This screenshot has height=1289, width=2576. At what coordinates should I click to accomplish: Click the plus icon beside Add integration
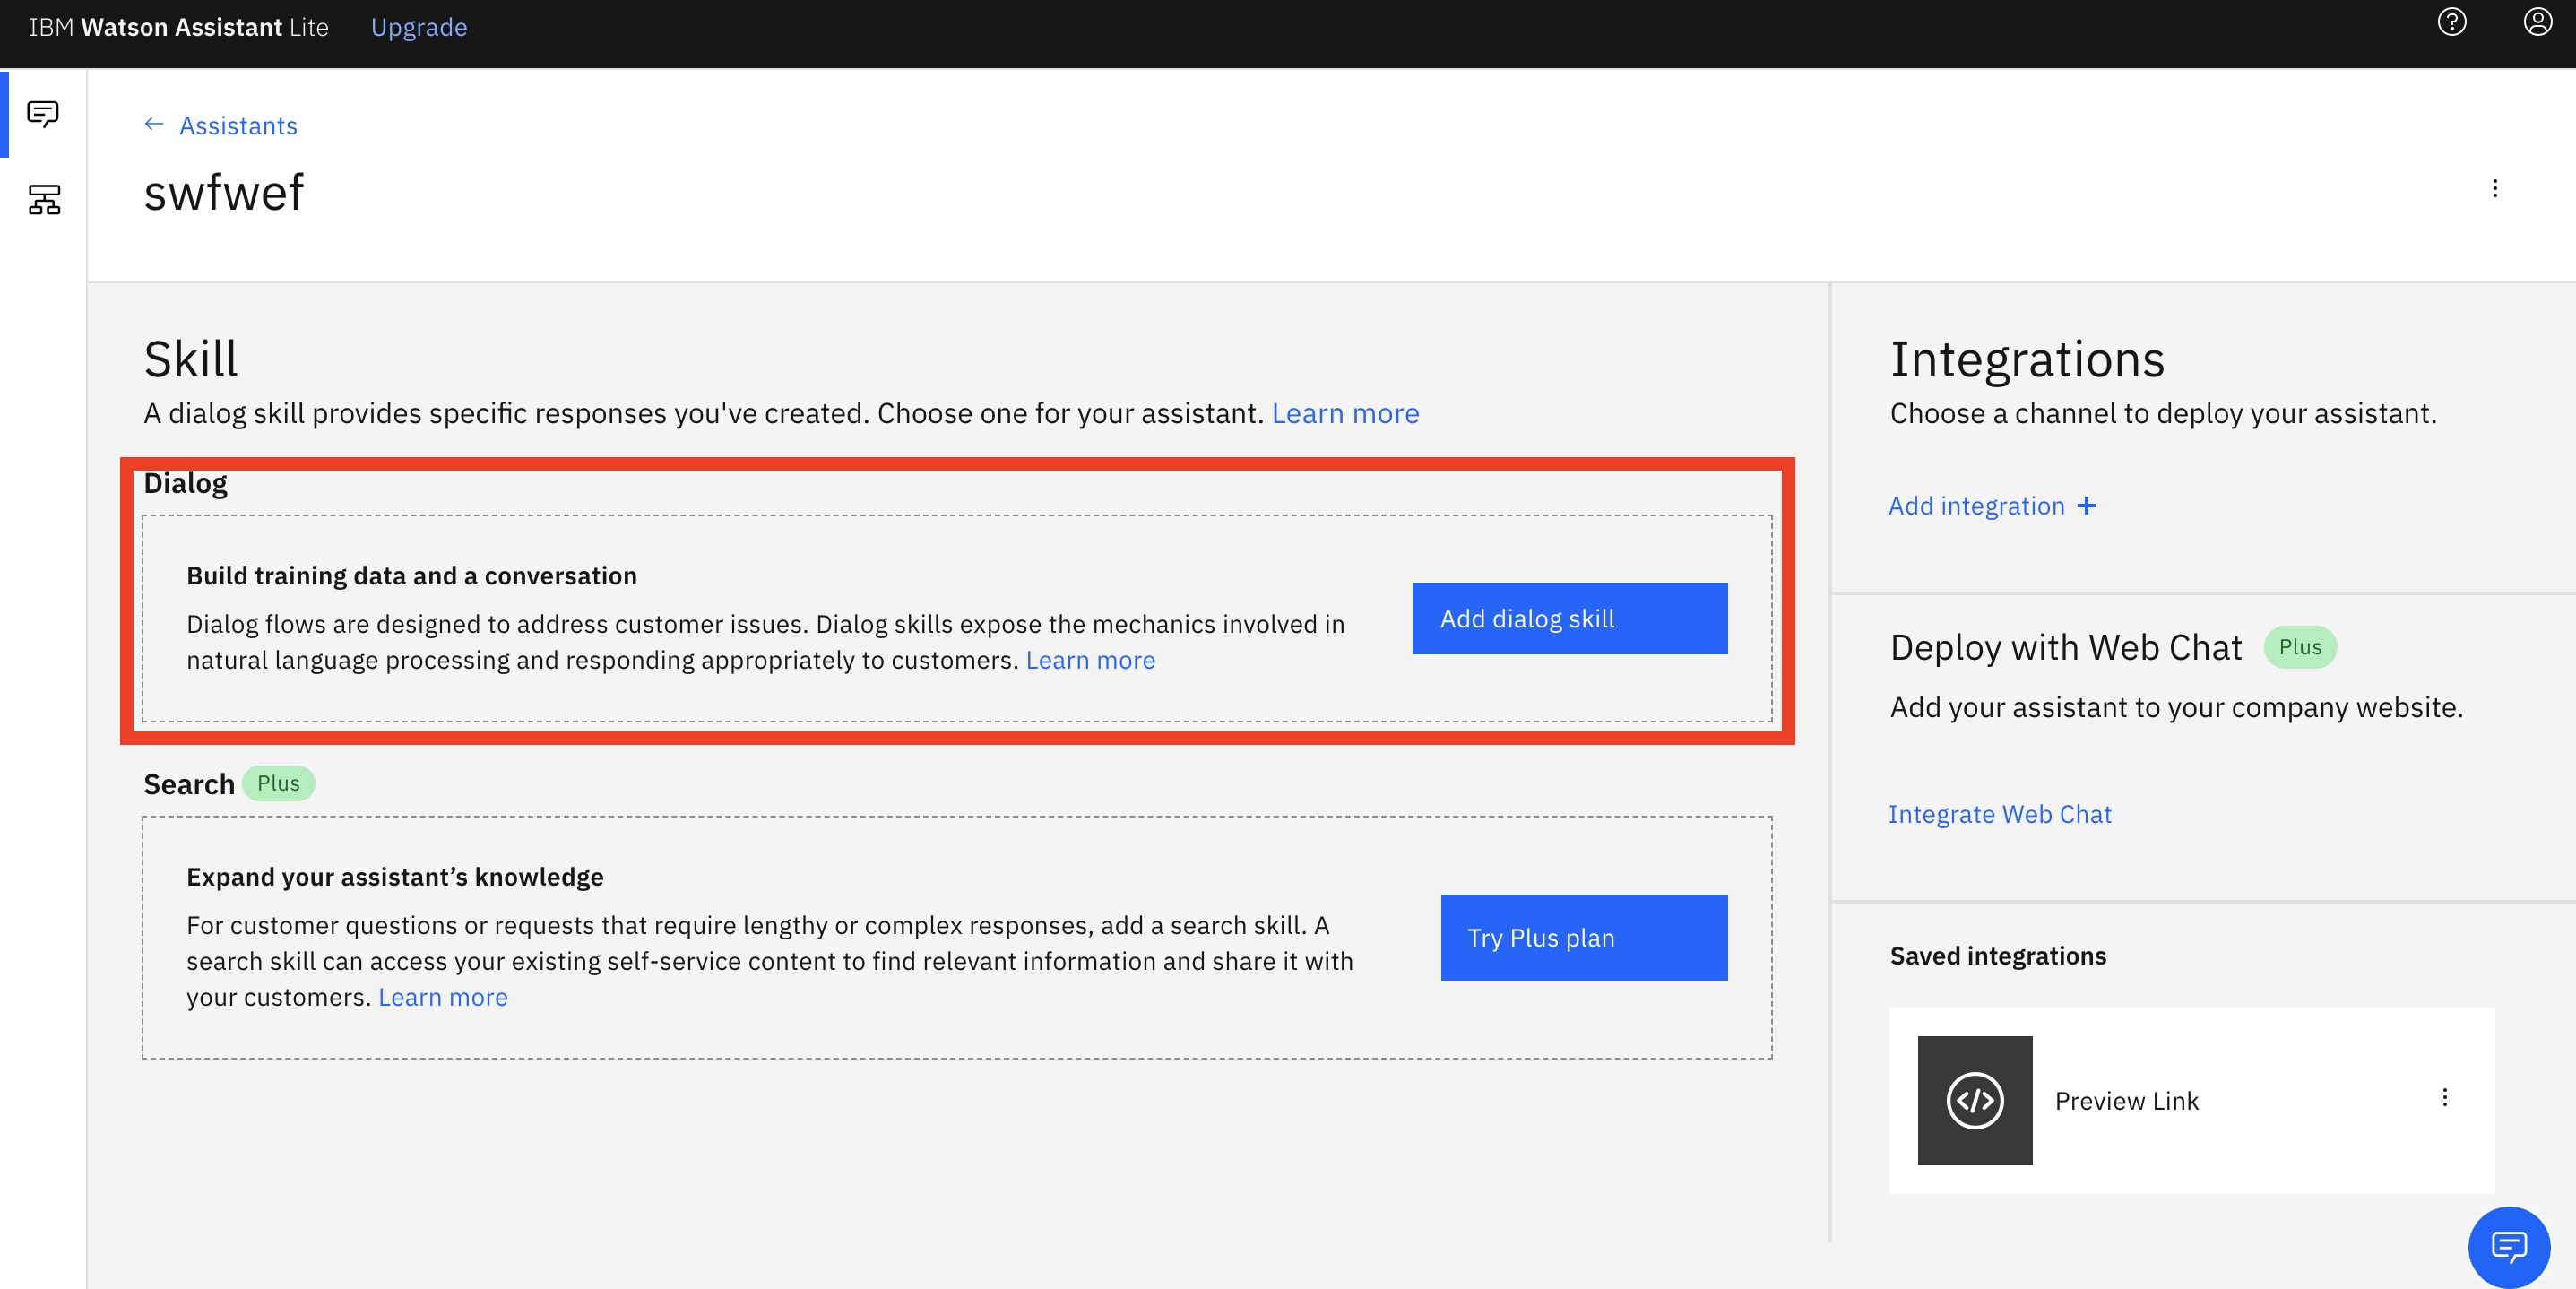pos(2086,506)
